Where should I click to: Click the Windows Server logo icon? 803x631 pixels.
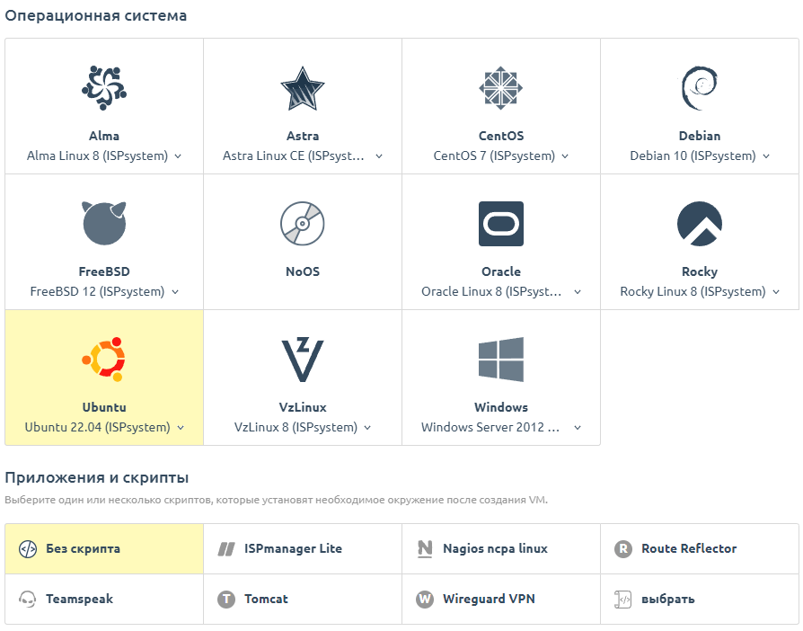click(501, 359)
